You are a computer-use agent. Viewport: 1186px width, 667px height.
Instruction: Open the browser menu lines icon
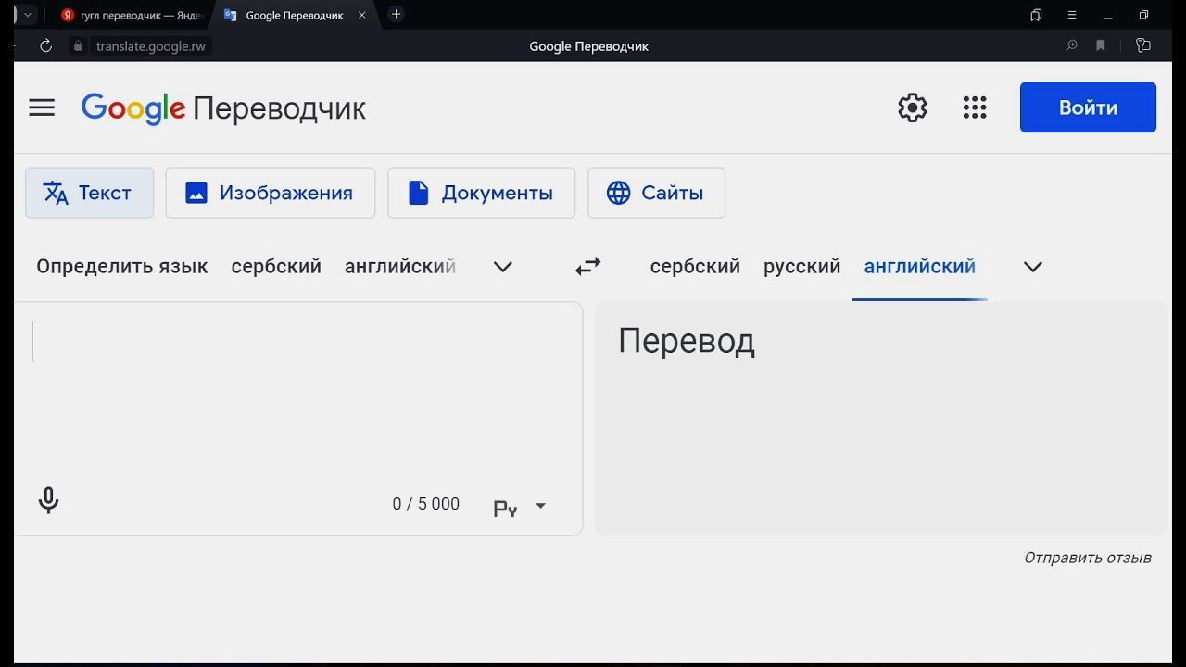click(1072, 15)
